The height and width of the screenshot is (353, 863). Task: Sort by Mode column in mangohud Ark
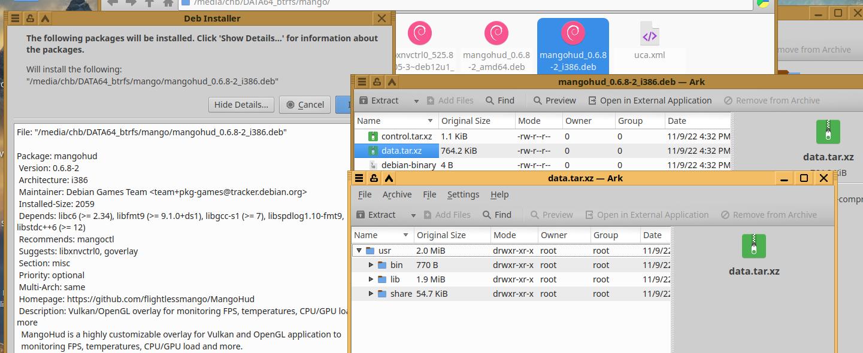coord(538,121)
